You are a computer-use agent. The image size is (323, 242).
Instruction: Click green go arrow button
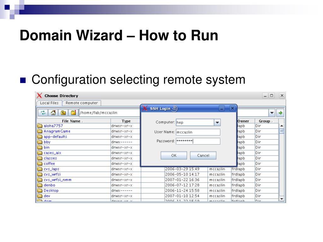(280, 113)
